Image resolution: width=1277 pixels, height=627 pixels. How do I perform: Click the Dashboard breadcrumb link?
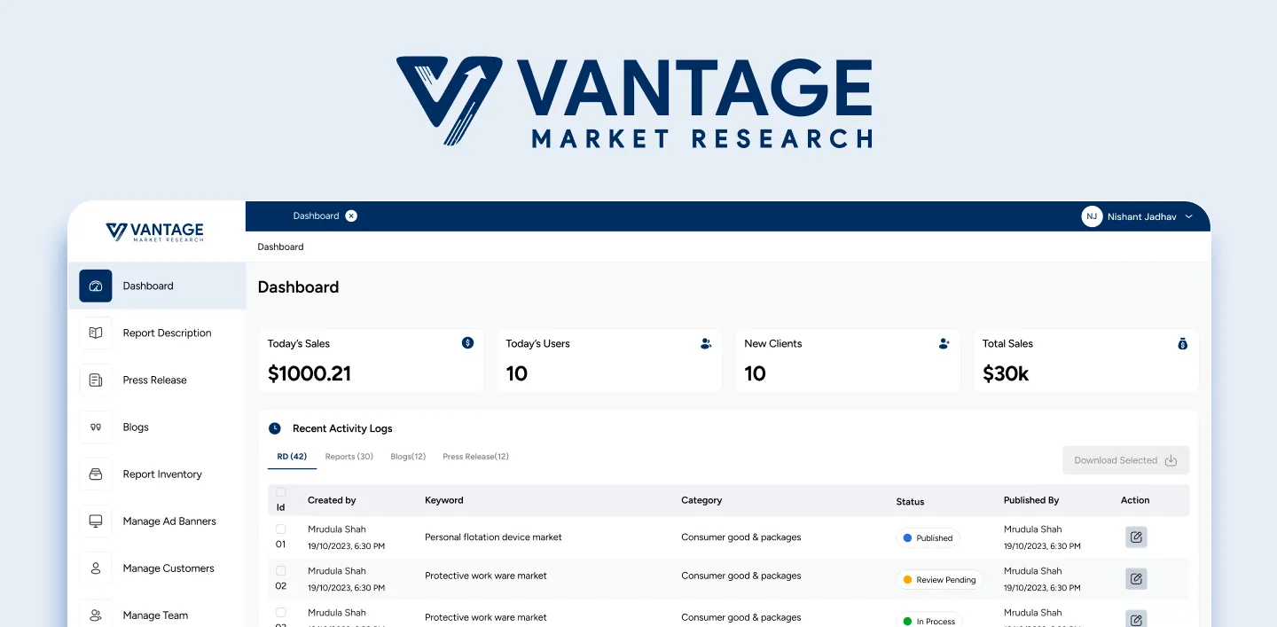[x=280, y=247]
